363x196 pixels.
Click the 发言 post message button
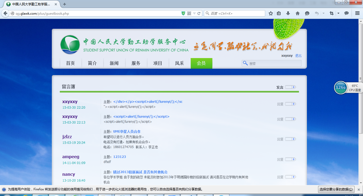[x=280, y=87]
